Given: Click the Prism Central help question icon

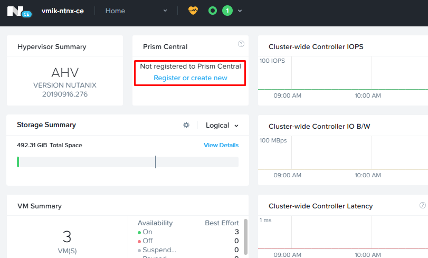Looking at the screenshot, I should 241,44.
